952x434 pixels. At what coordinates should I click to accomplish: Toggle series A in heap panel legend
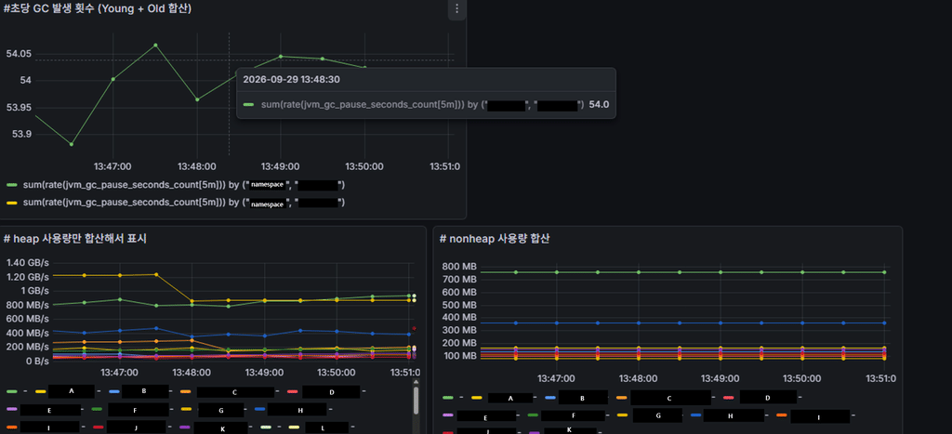[x=72, y=391]
